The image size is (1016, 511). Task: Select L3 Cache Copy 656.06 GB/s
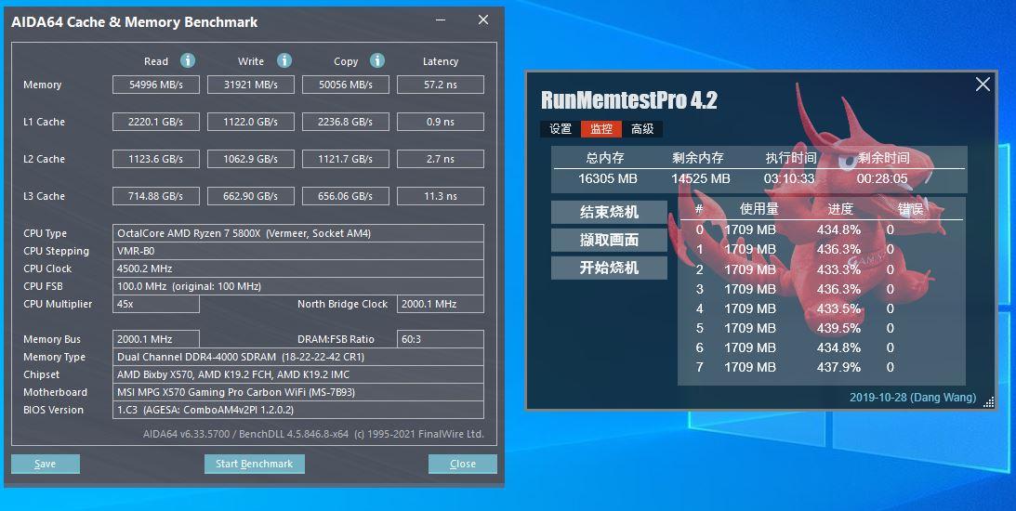point(346,196)
